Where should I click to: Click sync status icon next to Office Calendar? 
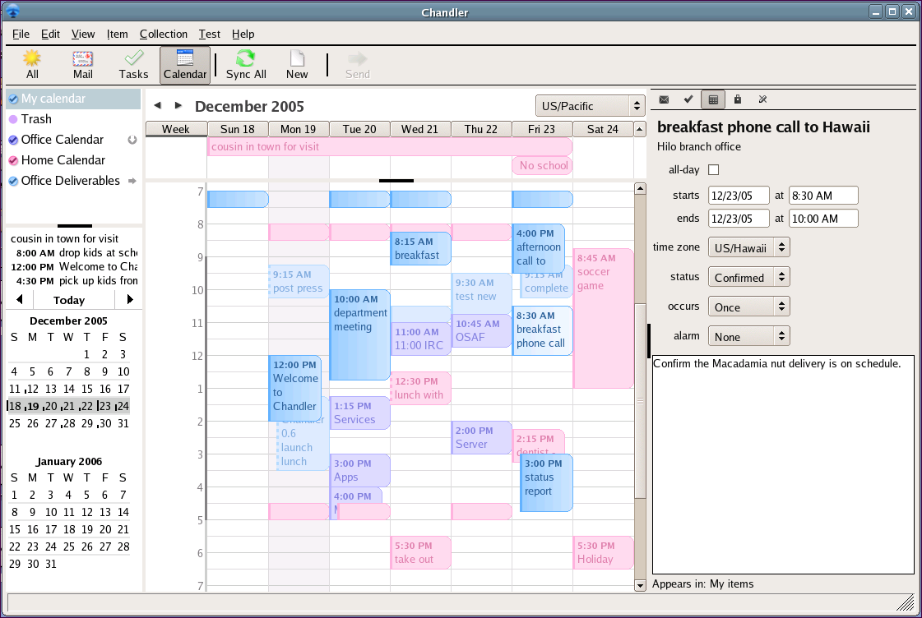[x=132, y=140]
